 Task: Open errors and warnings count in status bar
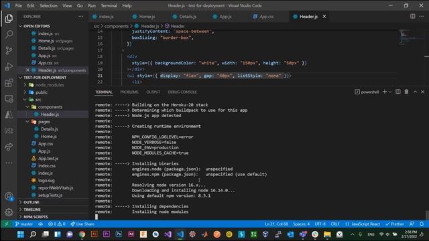tap(56, 224)
